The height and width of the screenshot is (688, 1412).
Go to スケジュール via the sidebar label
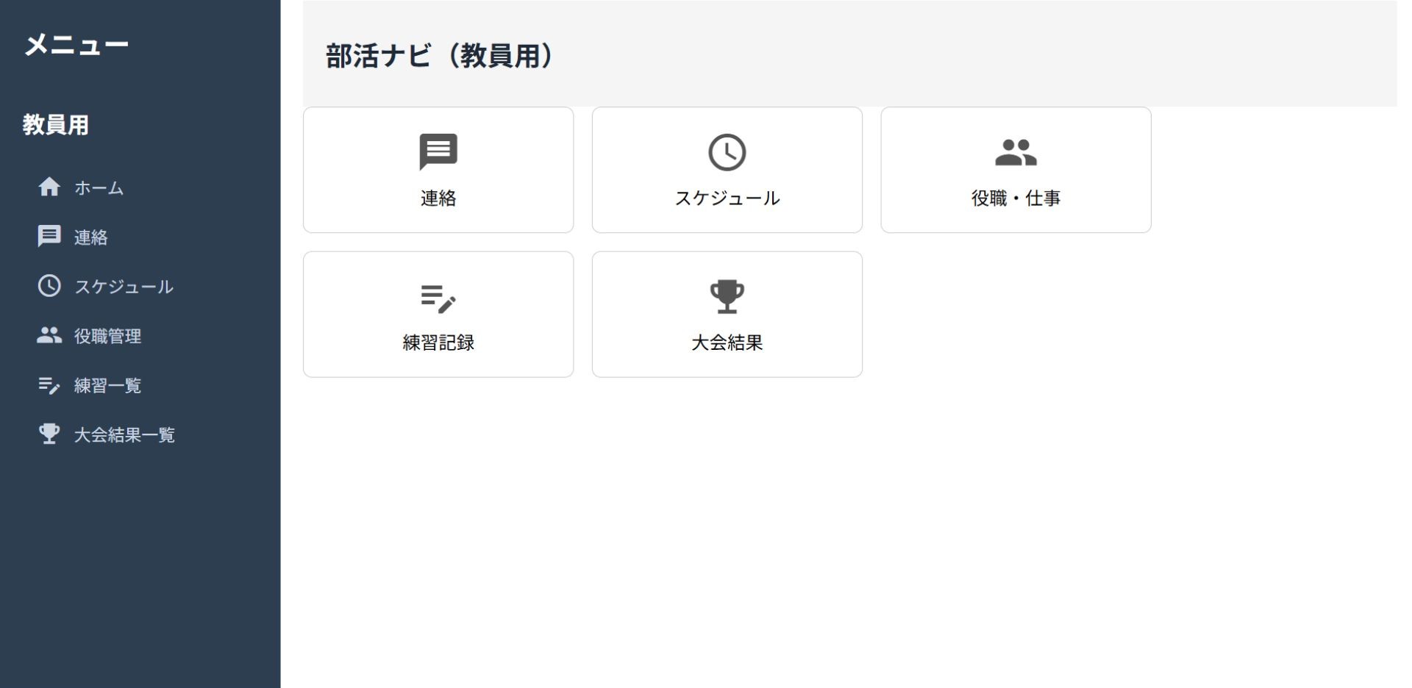coord(124,287)
